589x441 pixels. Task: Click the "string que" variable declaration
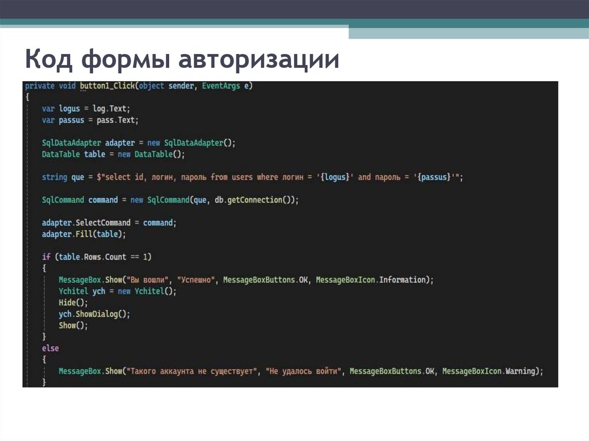pos(63,177)
